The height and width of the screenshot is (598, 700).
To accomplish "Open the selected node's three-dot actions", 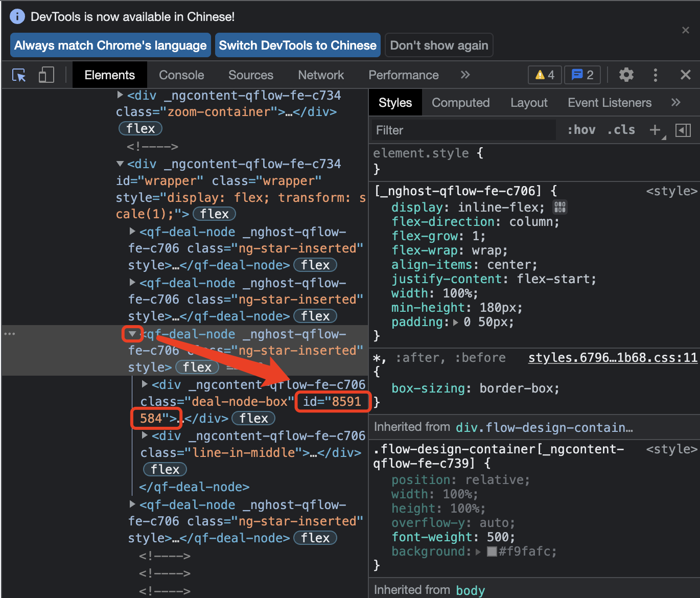I will click(10, 334).
